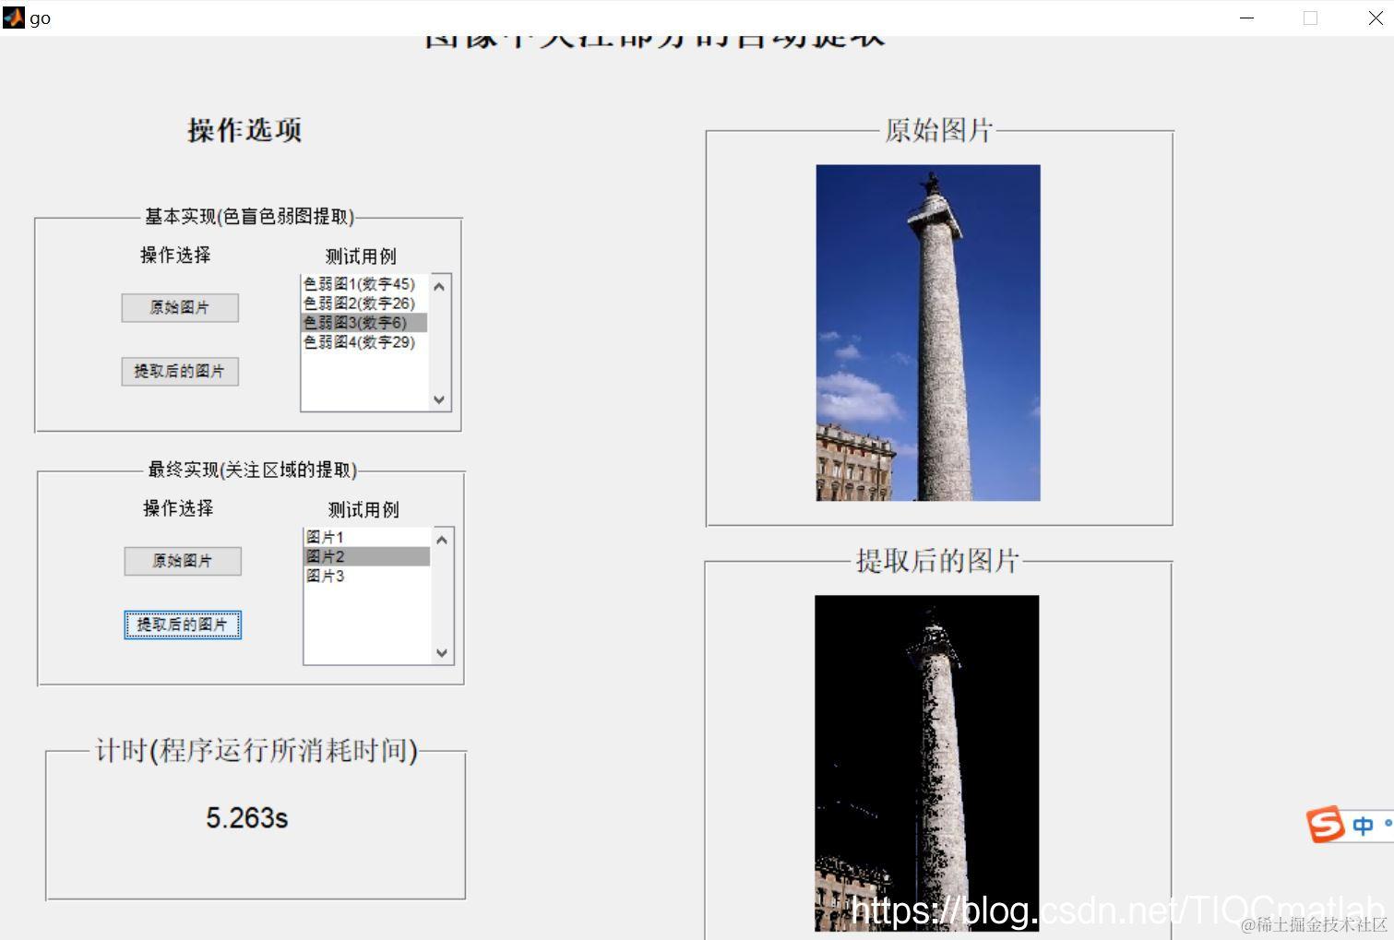1394x940 pixels.
Task: Click the Sogou input method icon in tray
Action: coord(1323,824)
